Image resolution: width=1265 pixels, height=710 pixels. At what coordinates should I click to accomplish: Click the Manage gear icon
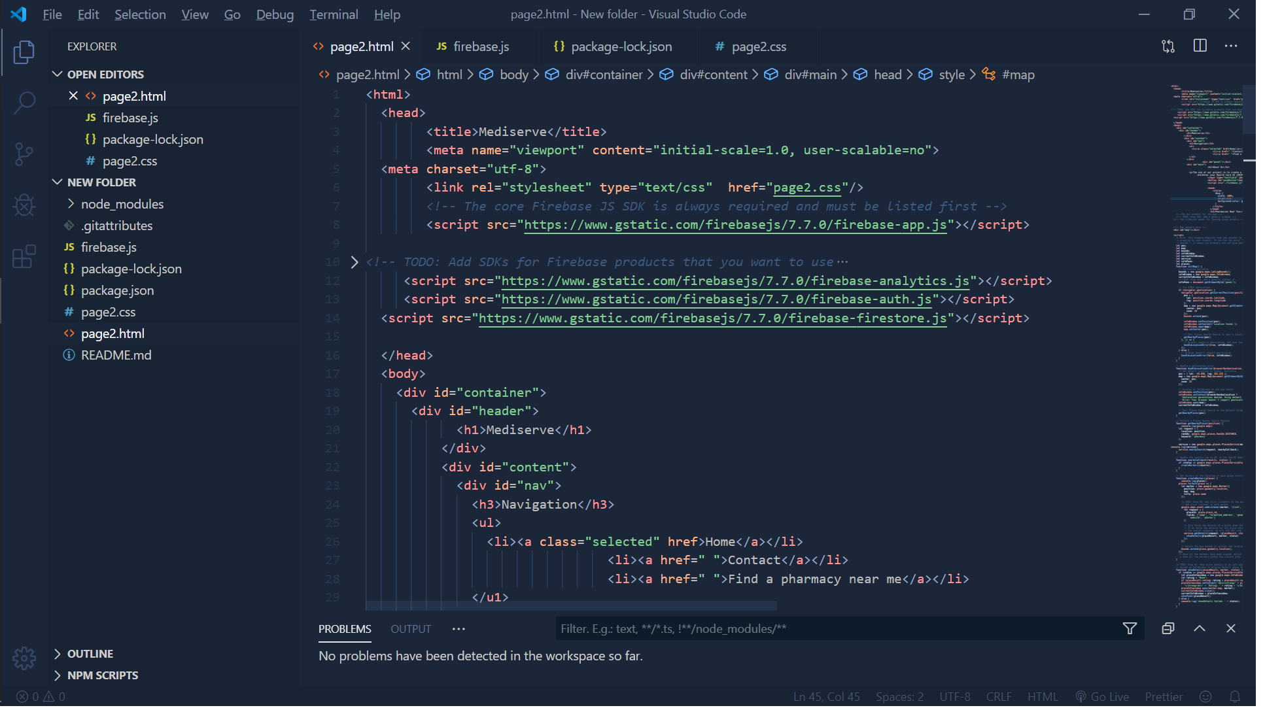point(24,658)
